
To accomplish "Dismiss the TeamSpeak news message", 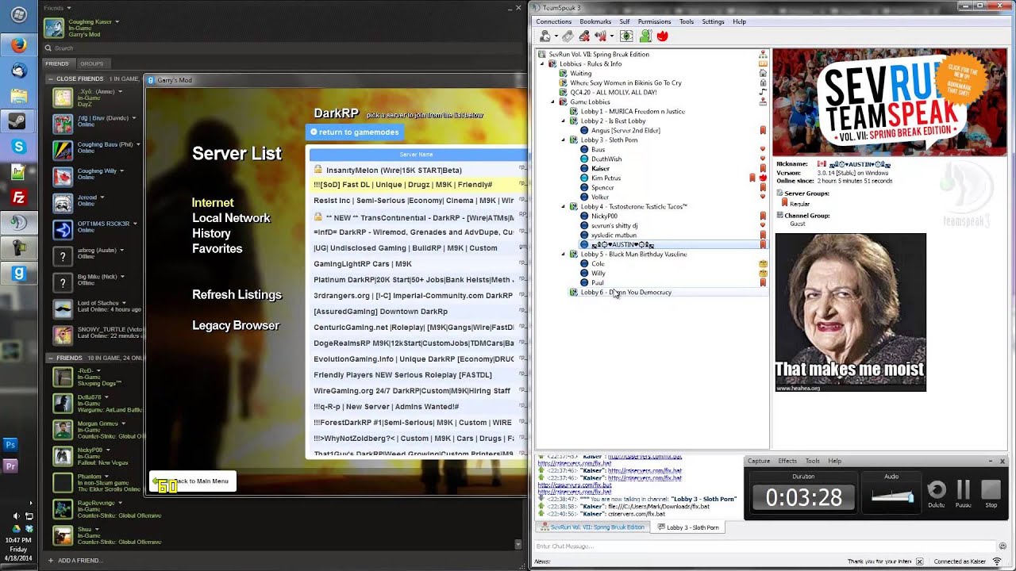I will pyautogui.click(x=920, y=561).
